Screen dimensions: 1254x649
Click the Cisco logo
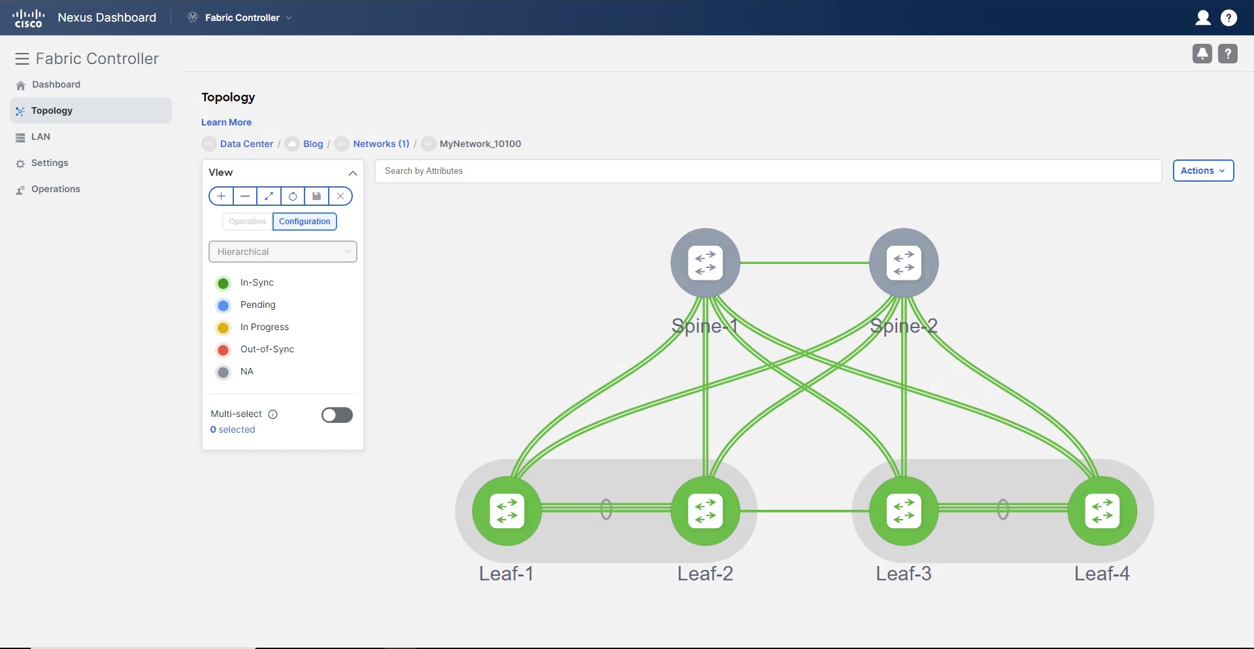(x=28, y=18)
